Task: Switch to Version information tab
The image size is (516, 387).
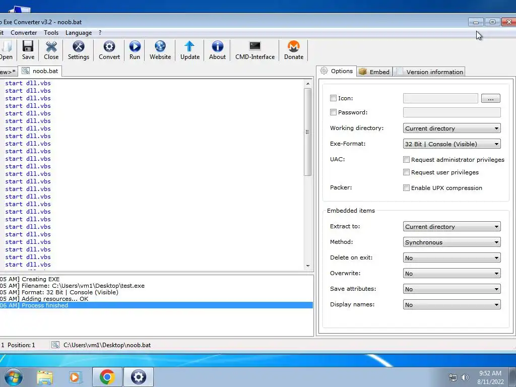Action: [x=429, y=72]
